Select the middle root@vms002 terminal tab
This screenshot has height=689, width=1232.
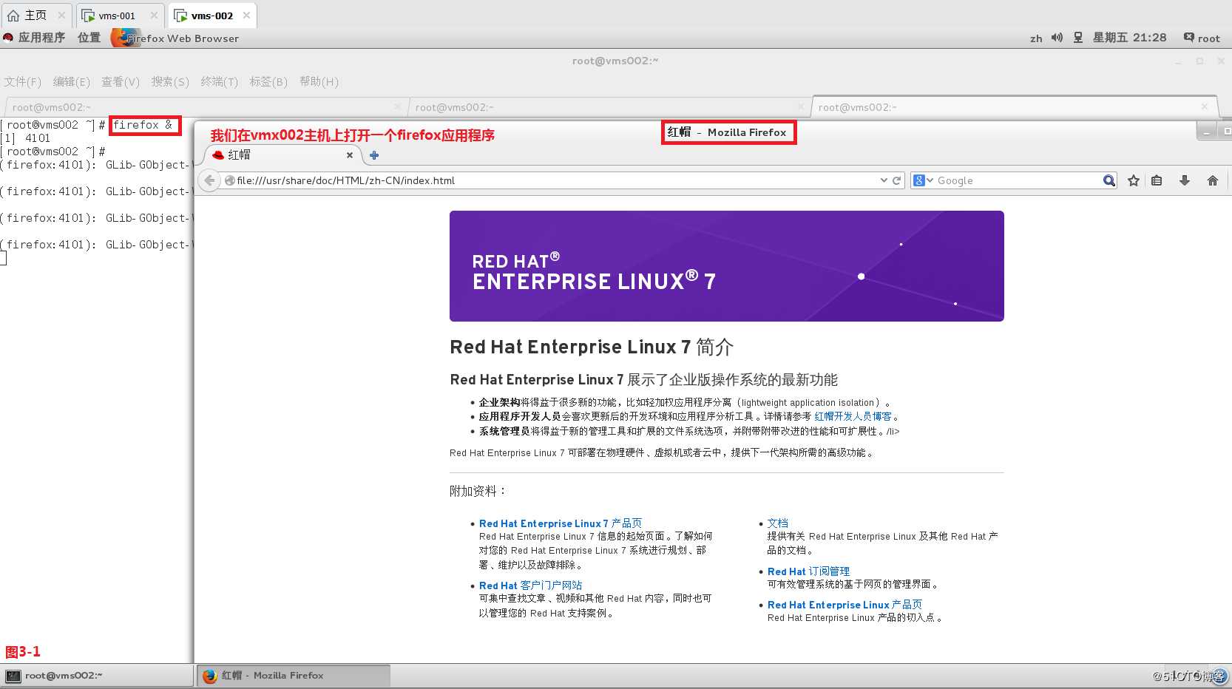click(609, 107)
